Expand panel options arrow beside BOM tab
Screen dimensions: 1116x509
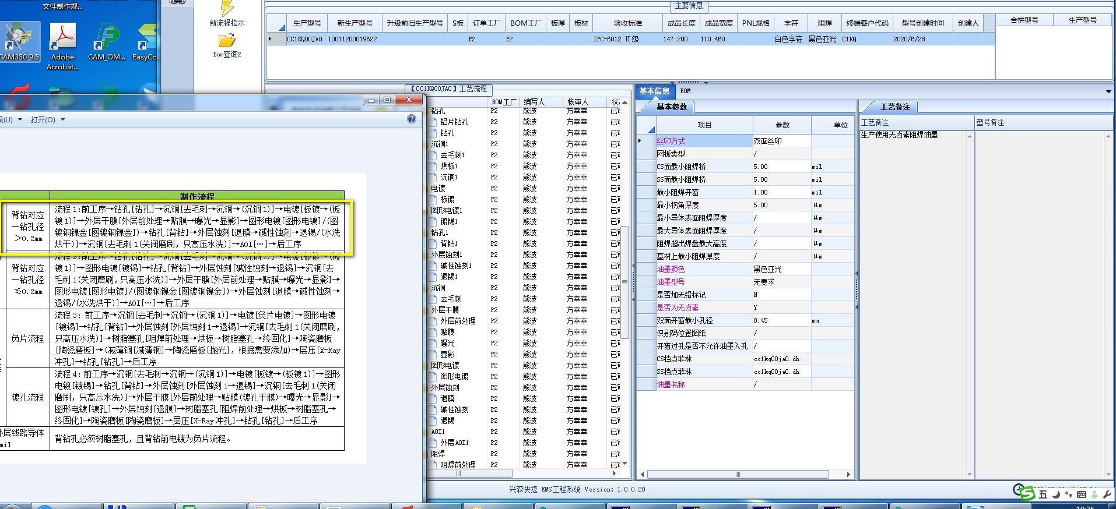point(1108,91)
